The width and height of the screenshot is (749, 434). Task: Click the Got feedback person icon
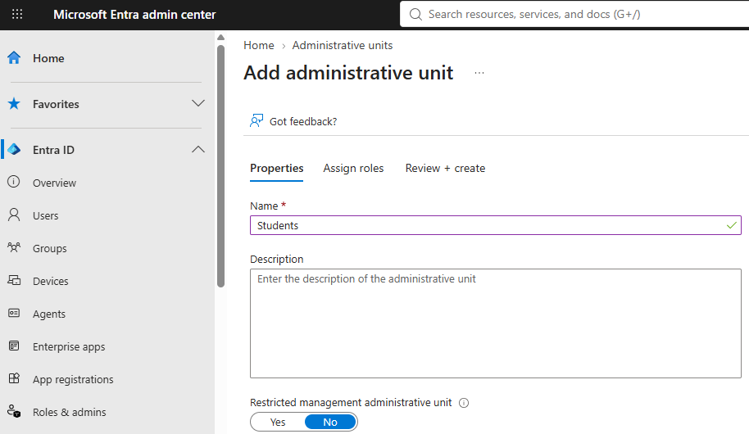(256, 121)
